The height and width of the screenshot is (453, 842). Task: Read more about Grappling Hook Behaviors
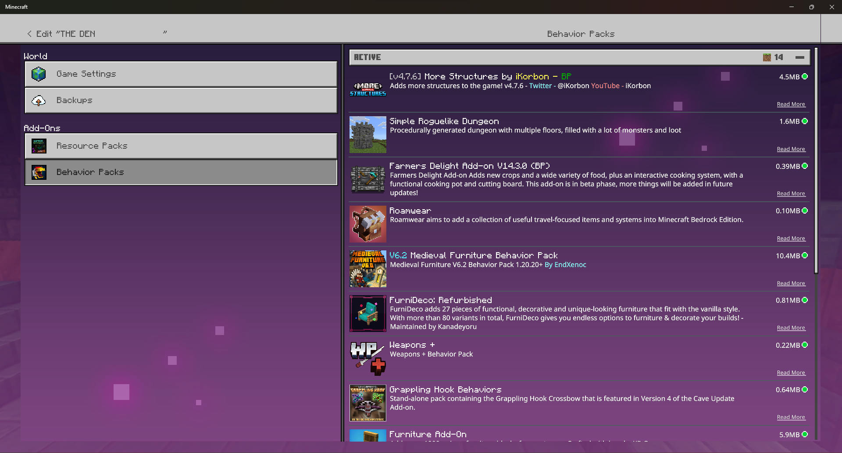(791, 417)
